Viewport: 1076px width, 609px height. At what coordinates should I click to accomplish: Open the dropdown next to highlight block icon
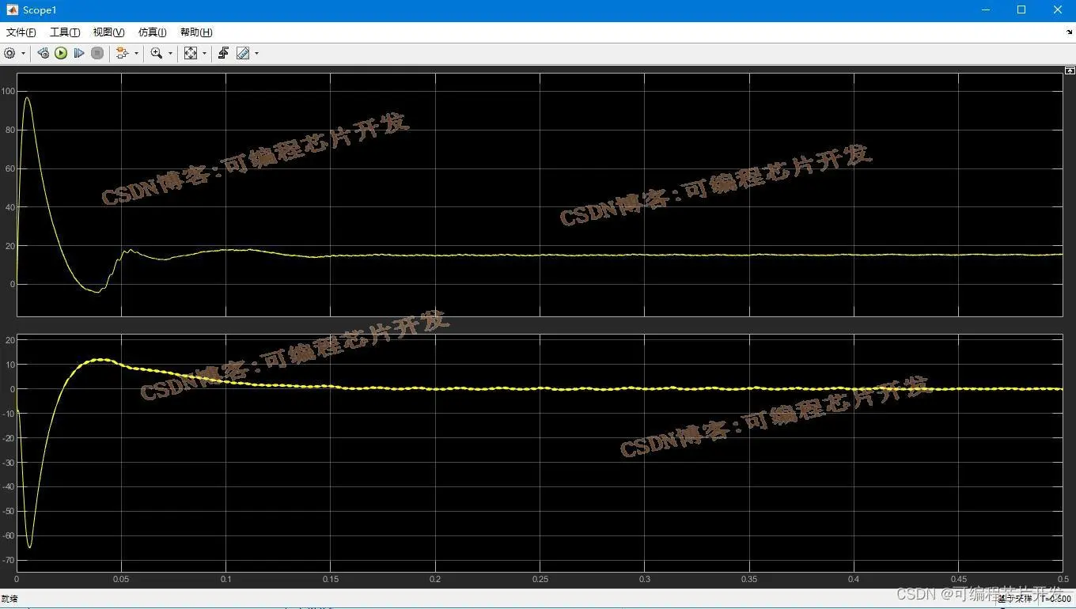tap(136, 54)
